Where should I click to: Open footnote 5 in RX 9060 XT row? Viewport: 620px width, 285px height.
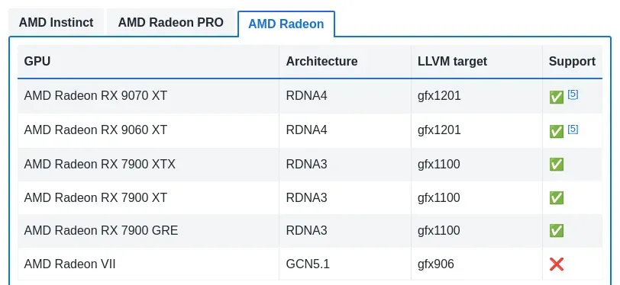click(x=573, y=129)
